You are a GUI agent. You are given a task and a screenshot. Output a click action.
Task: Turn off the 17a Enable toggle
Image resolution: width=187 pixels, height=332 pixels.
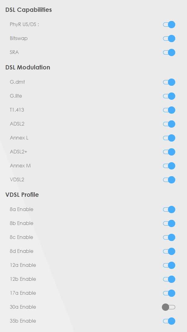pos(169,293)
